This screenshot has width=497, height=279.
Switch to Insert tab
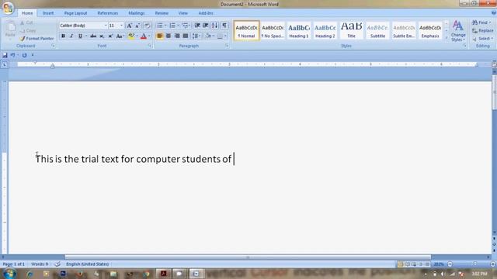(48, 13)
